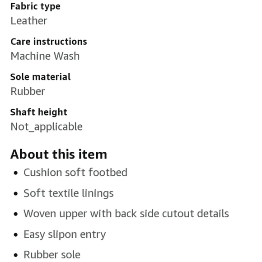Screen dimensions: 262x262
Task: Select Woven upper with back side cutout details
Action: click(x=126, y=214)
